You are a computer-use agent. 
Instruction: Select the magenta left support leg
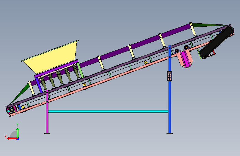coord(47,112)
